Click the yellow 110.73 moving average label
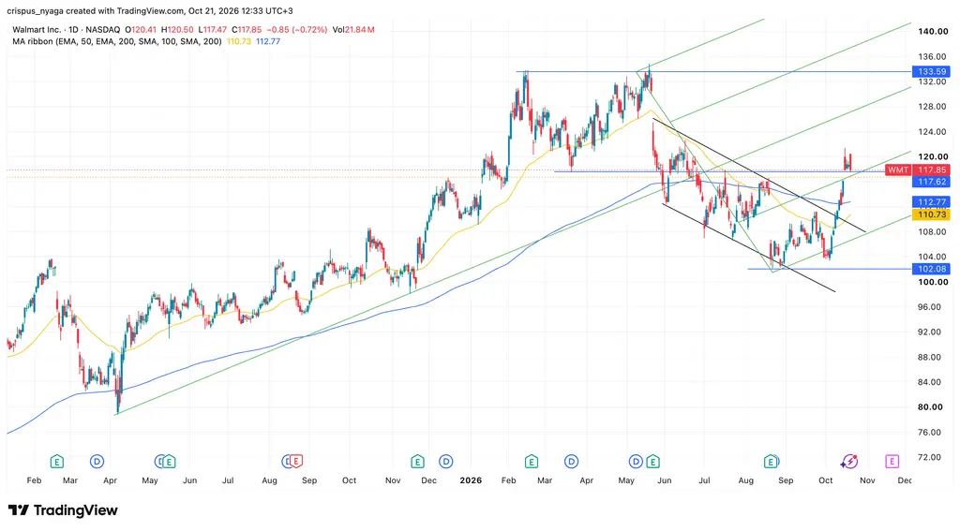The width and height of the screenshot is (960, 531). tap(932, 214)
